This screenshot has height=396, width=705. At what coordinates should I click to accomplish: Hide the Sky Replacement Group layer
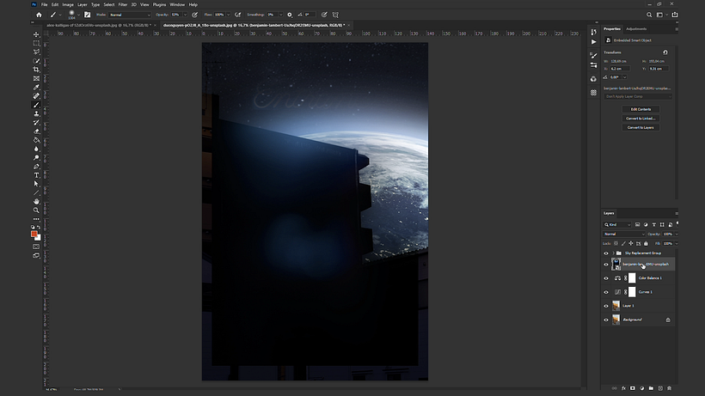pyautogui.click(x=606, y=253)
